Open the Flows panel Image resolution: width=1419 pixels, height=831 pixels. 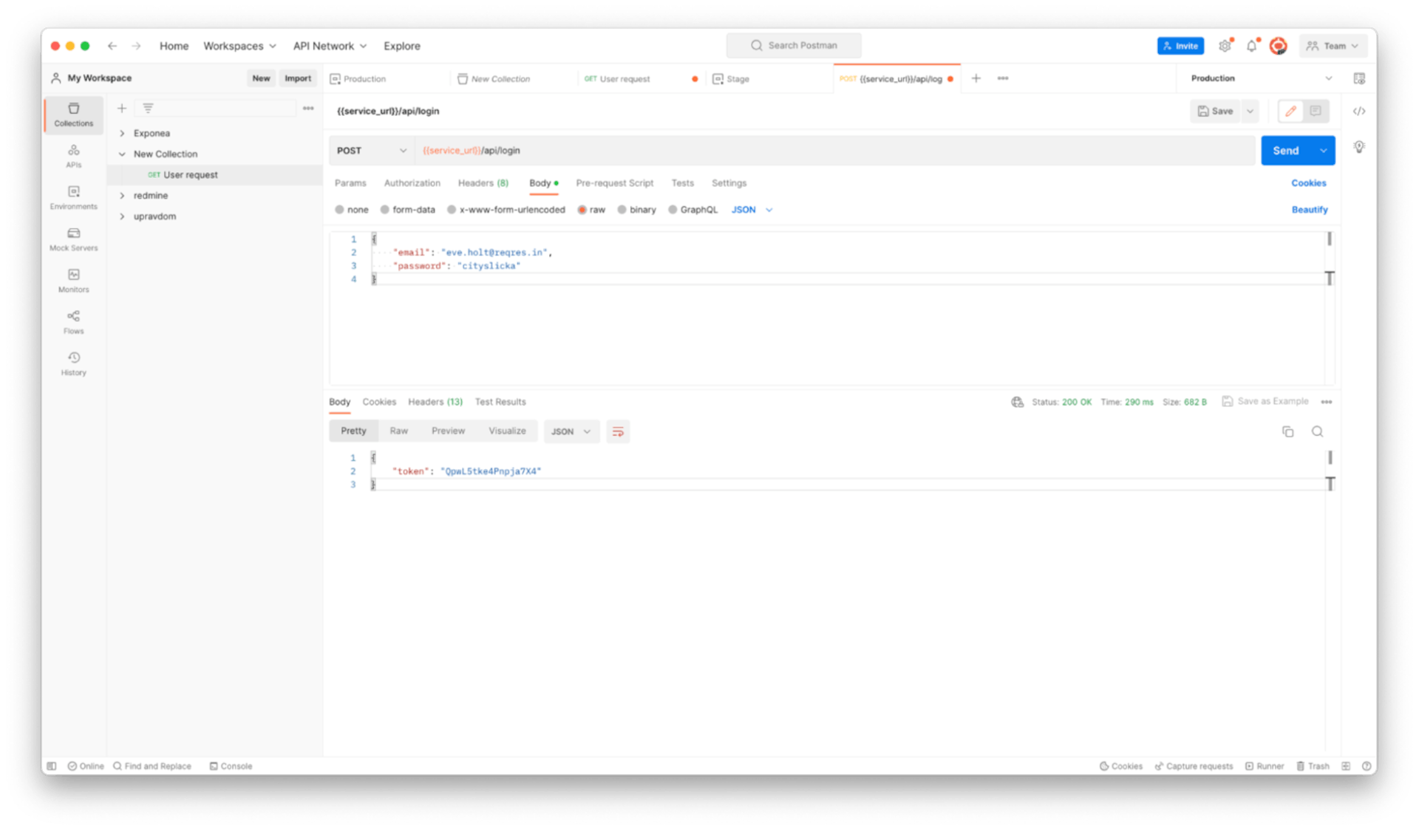tap(73, 321)
